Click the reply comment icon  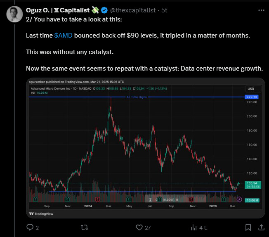click(30, 227)
